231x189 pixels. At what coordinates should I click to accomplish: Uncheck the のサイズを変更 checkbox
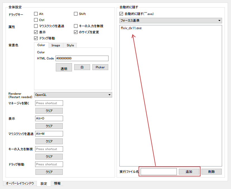point(76,32)
